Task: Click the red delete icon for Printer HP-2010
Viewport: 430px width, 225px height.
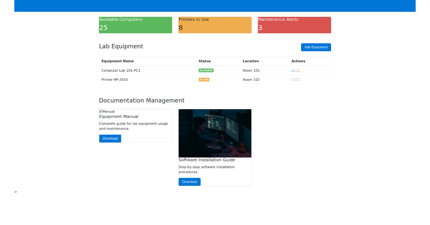Action: coord(298,80)
